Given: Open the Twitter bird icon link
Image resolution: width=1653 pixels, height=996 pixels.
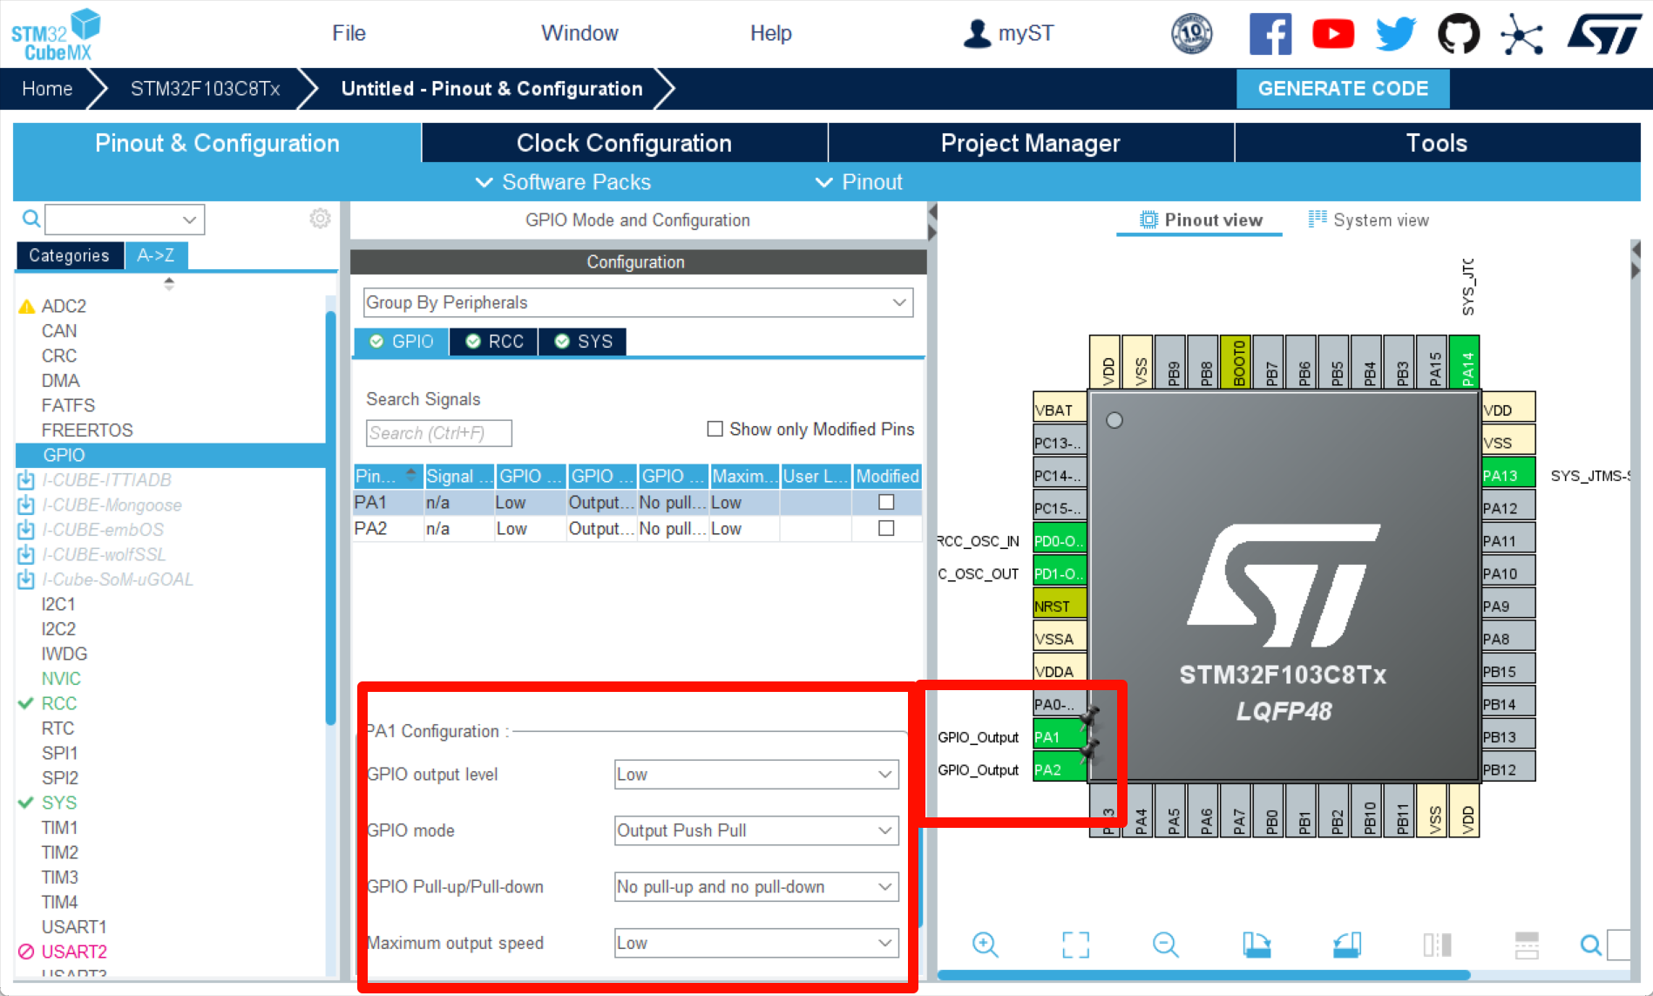Looking at the screenshot, I should 1395,34.
